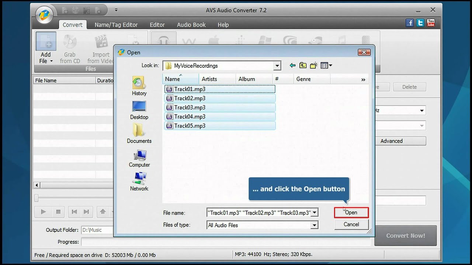Click in the File name text field
Viewport: 472px width, 265px height.
point(259,212)
